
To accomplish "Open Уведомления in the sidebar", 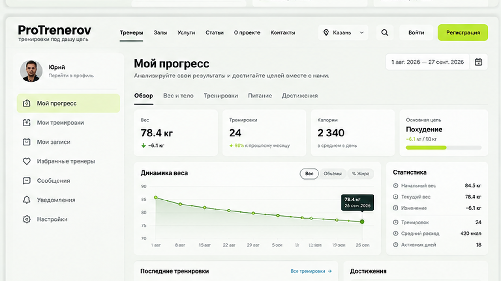I will (x=68, y=200).
